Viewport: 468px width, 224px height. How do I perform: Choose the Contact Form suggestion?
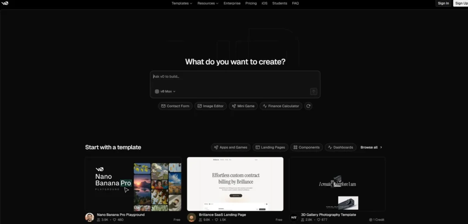click(x=175, y=106)
